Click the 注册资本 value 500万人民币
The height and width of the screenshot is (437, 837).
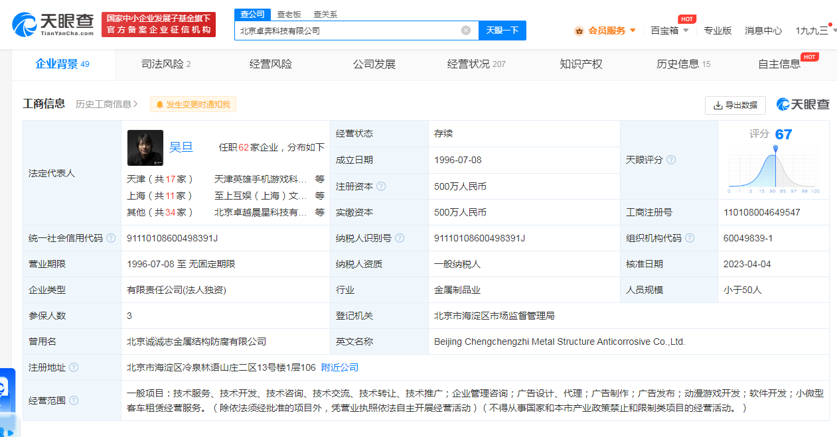[461, 186]
